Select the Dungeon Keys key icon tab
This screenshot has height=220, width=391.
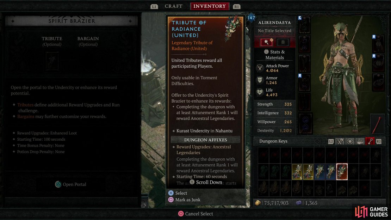coord(370,141)
